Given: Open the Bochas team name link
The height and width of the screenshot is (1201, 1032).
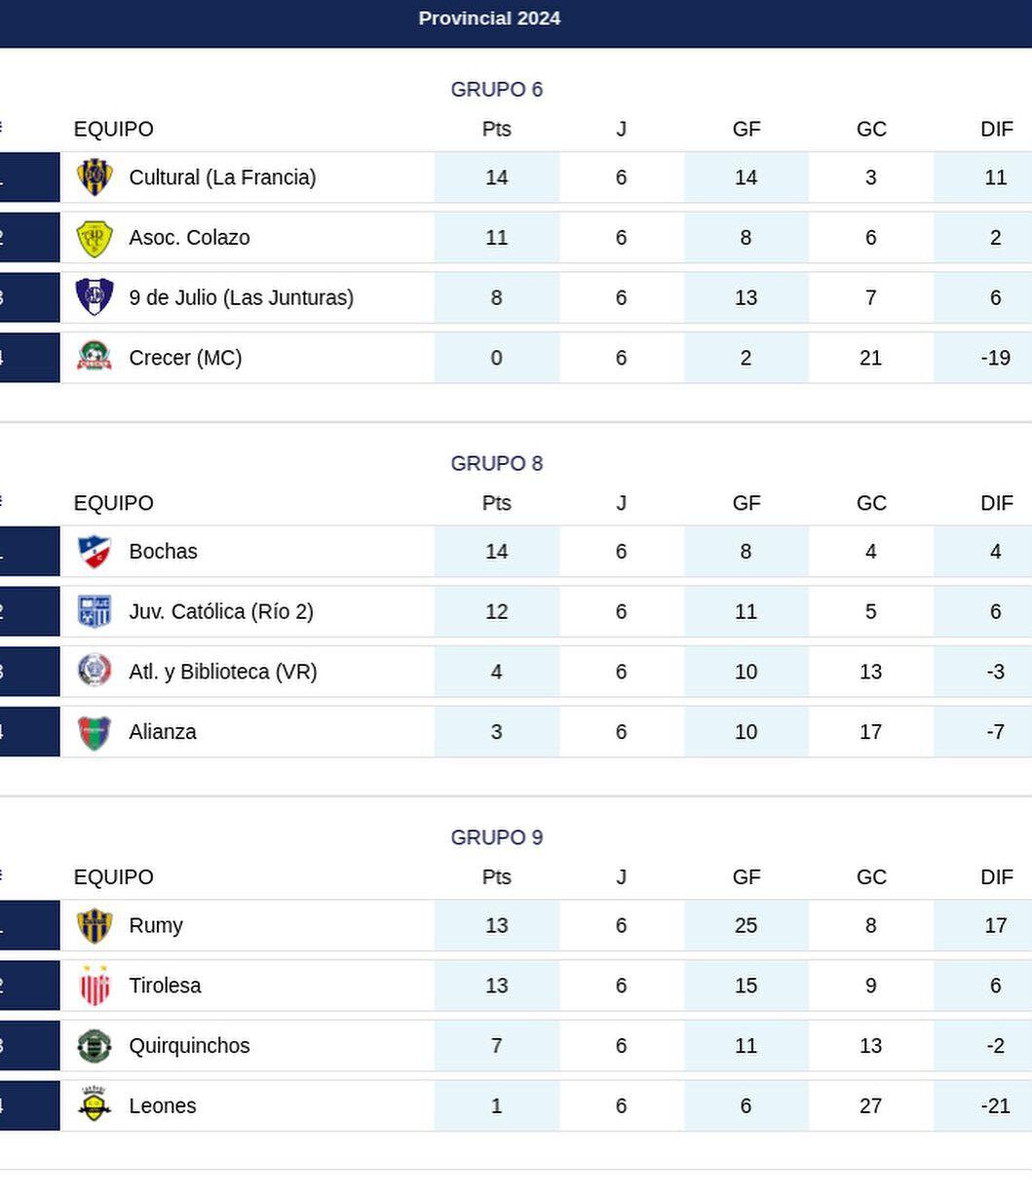Looking at the screenshot, I should coord(163,552).
